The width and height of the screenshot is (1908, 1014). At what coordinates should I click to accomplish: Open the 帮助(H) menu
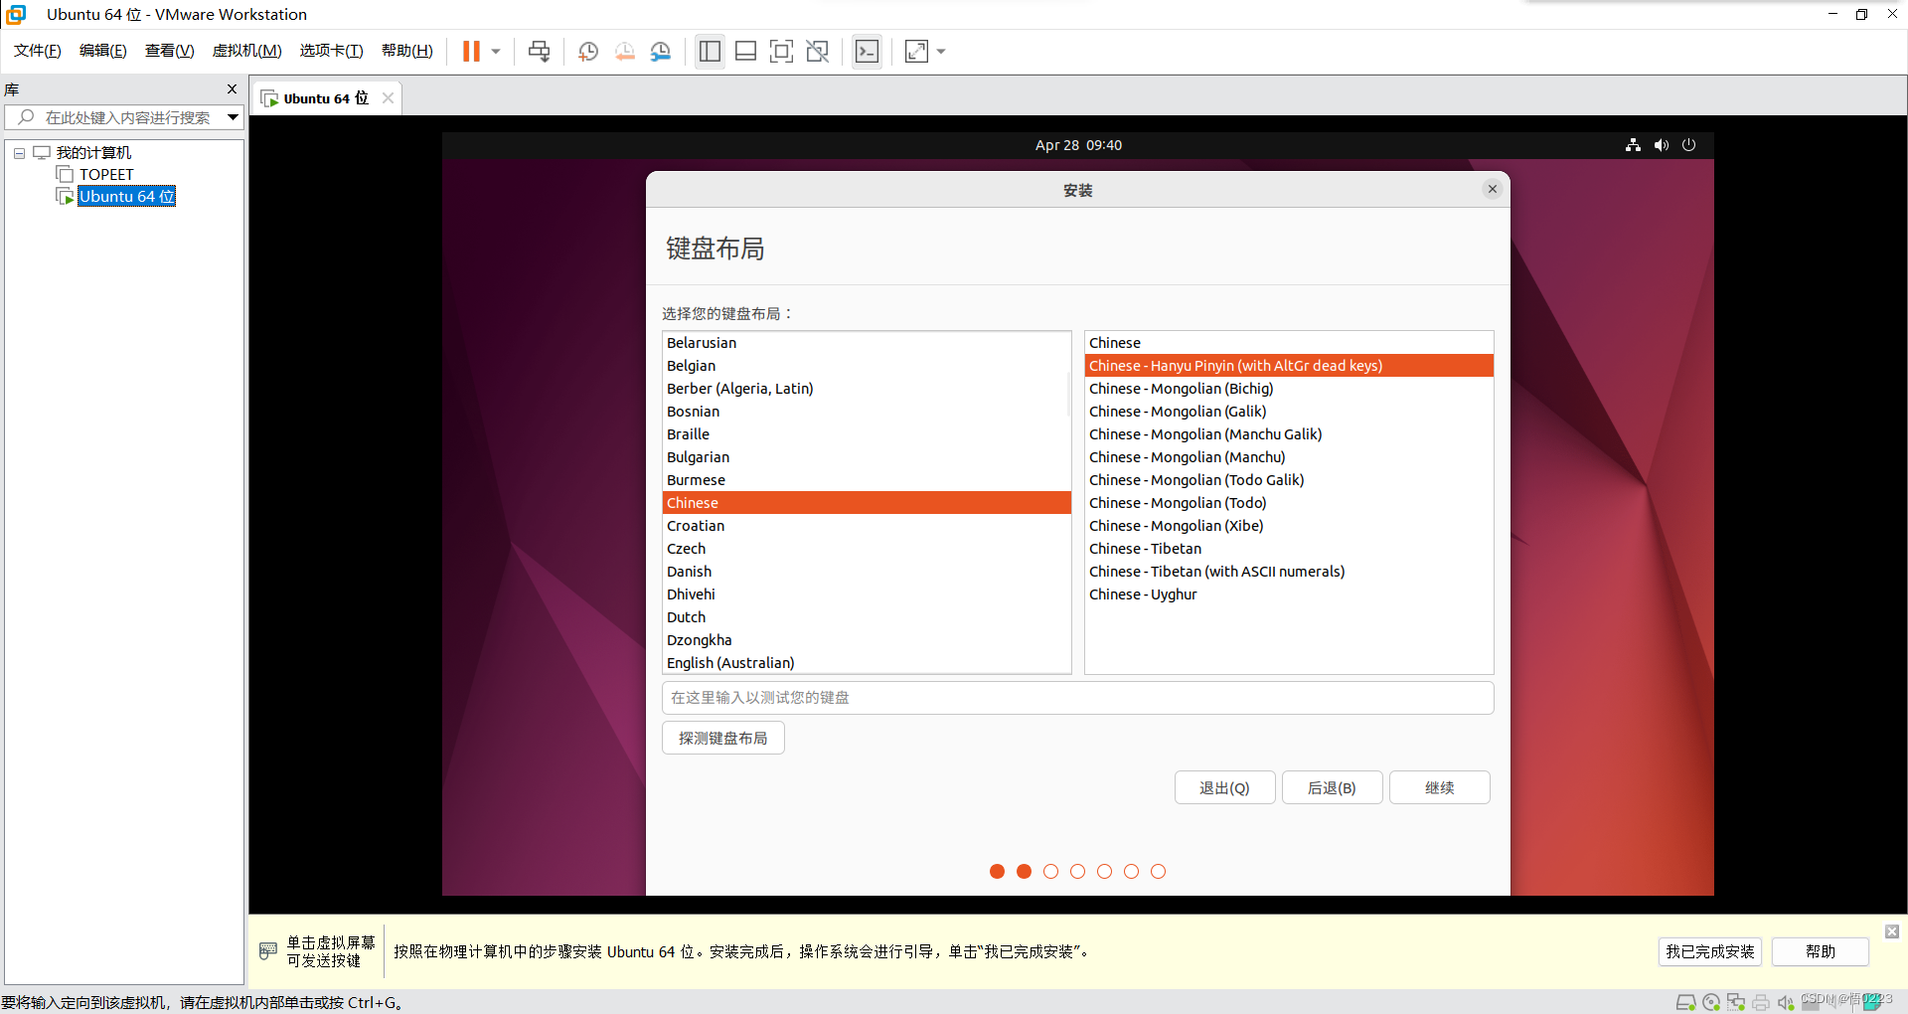tap(407, 51)
